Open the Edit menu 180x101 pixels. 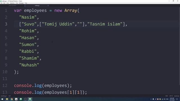(x=4, y=3)
